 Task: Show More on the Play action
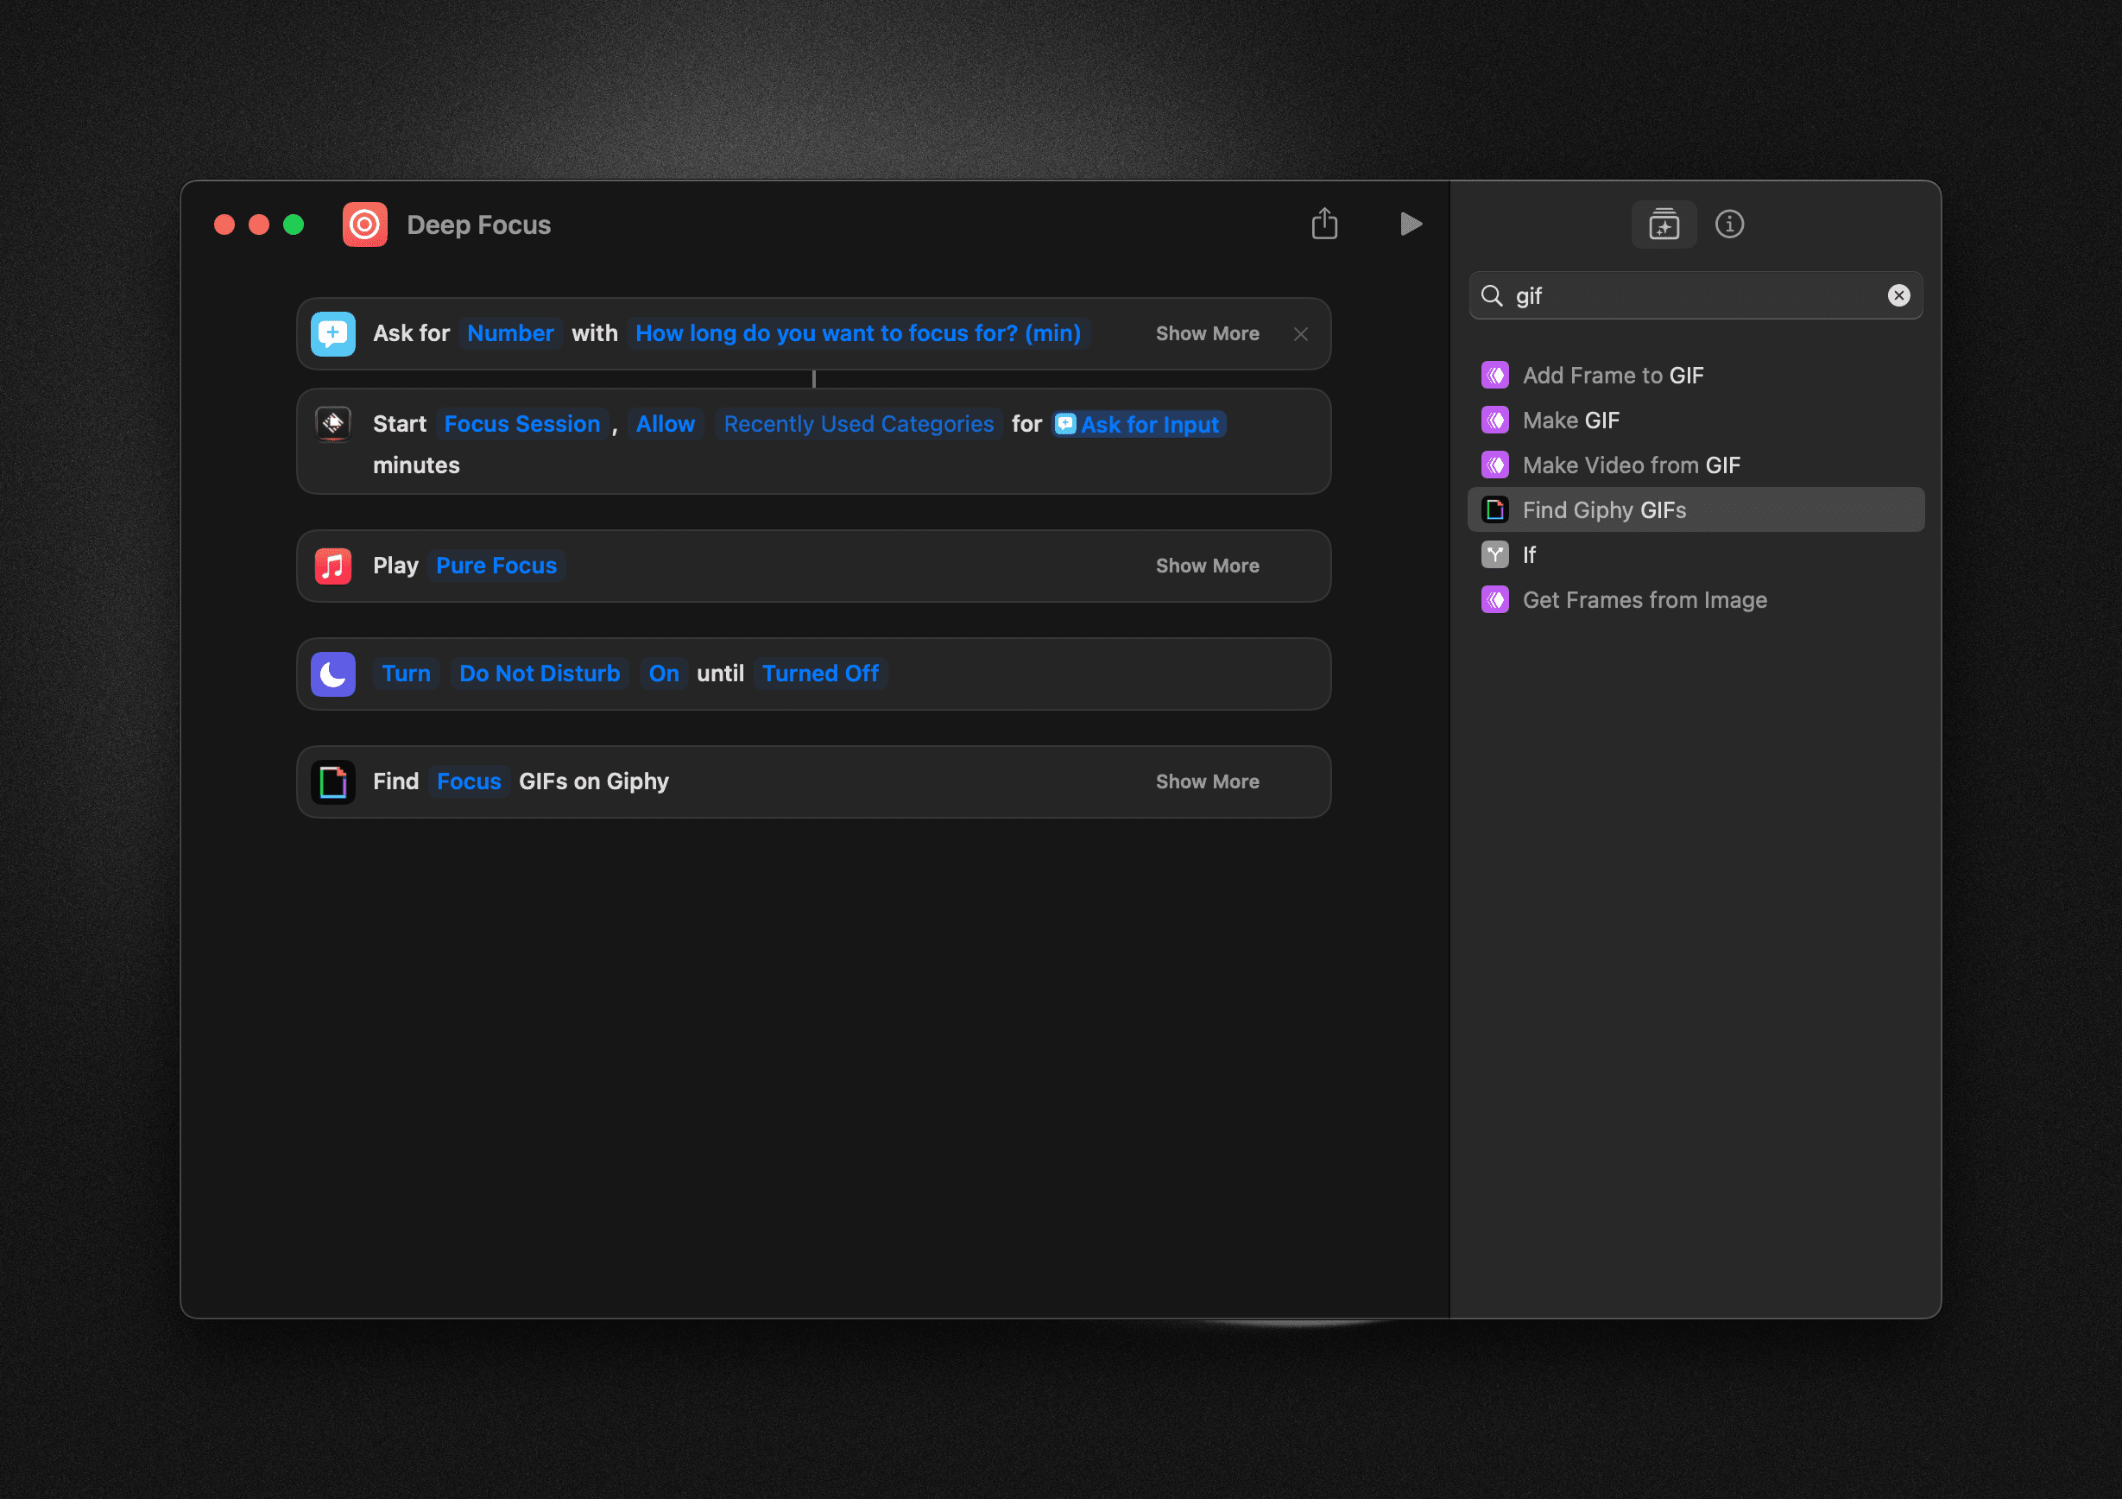coord(1207,566)
